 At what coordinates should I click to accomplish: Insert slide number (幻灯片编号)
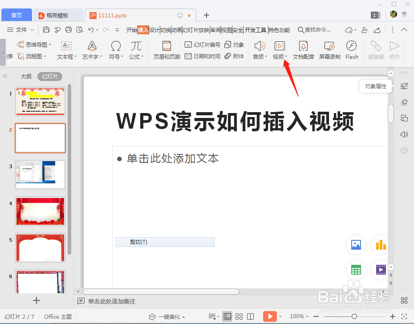point(202,45)
